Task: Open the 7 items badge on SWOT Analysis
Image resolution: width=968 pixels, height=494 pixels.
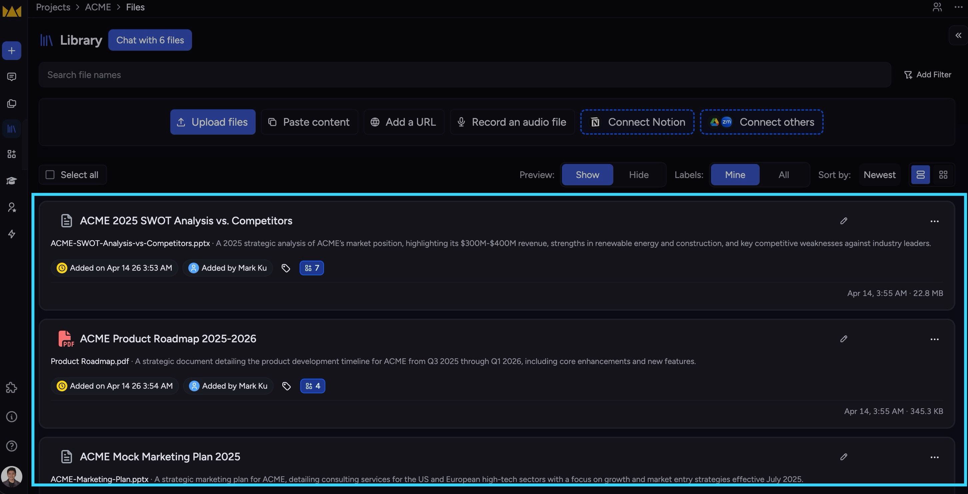Action: click(312, 268)
